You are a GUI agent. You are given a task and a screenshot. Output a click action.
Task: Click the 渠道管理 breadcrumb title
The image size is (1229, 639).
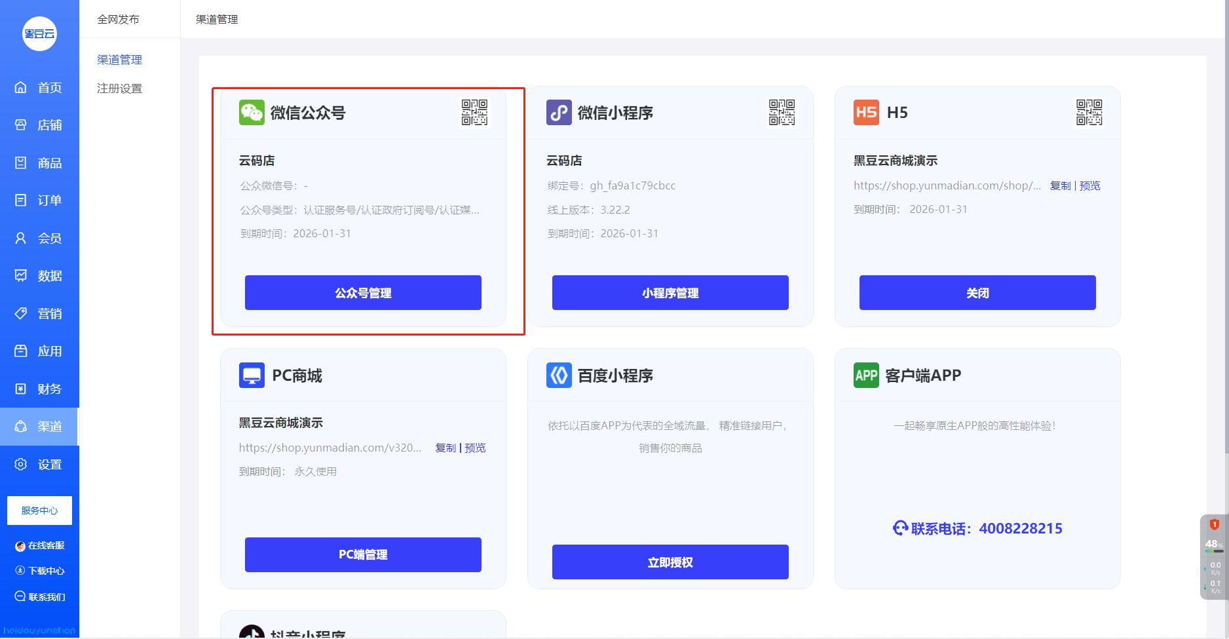[217, 19]
